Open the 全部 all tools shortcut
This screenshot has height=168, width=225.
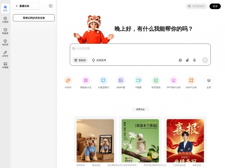click(209, 83)
